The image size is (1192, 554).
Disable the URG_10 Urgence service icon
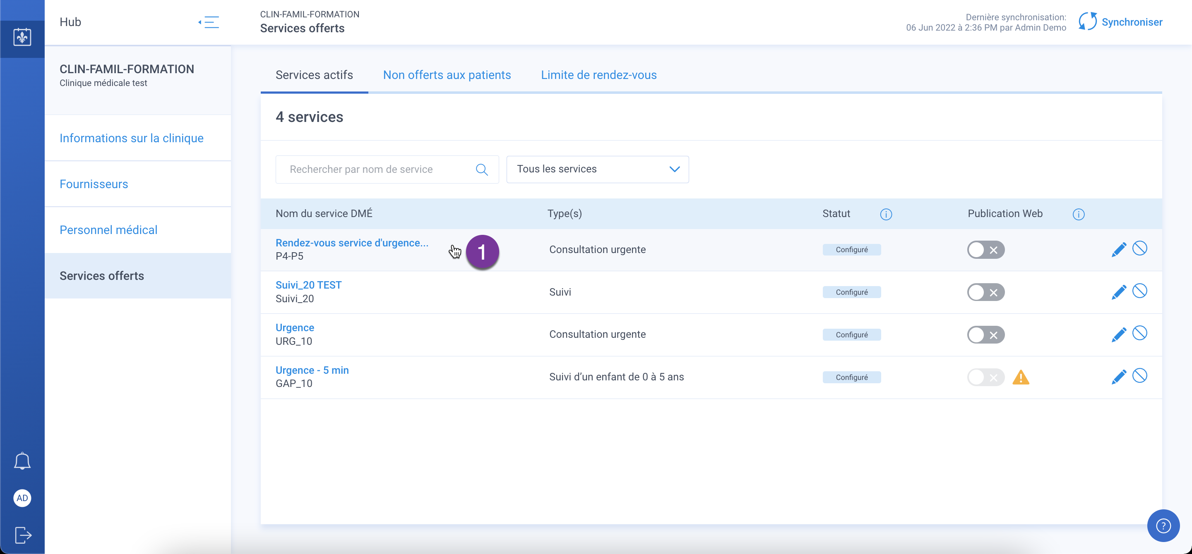tap(1139, 333)
